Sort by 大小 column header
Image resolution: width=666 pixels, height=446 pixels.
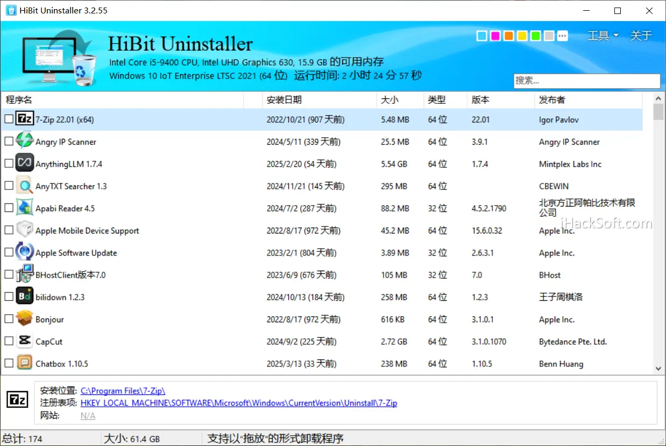coord(400,100)
